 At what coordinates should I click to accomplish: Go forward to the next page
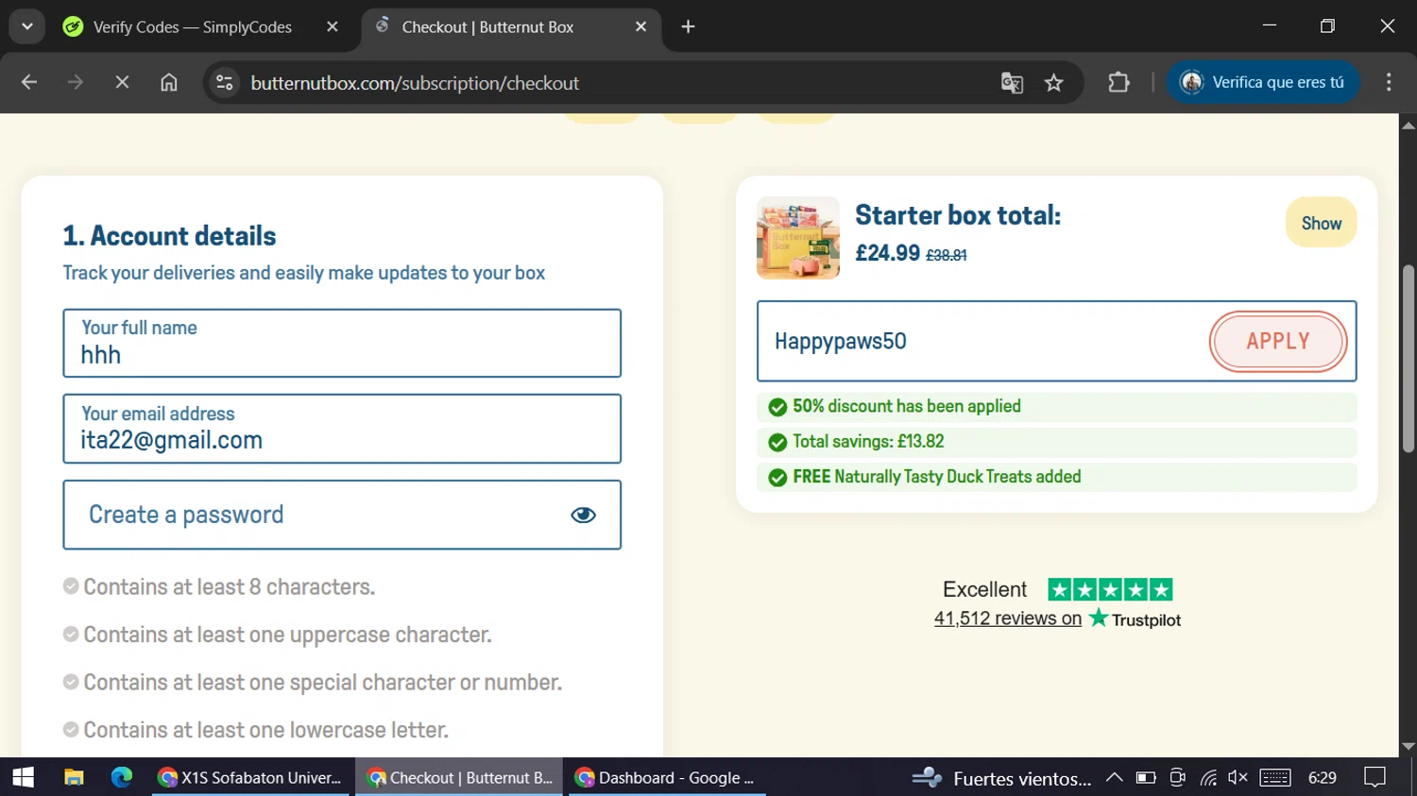coord(76,83)
